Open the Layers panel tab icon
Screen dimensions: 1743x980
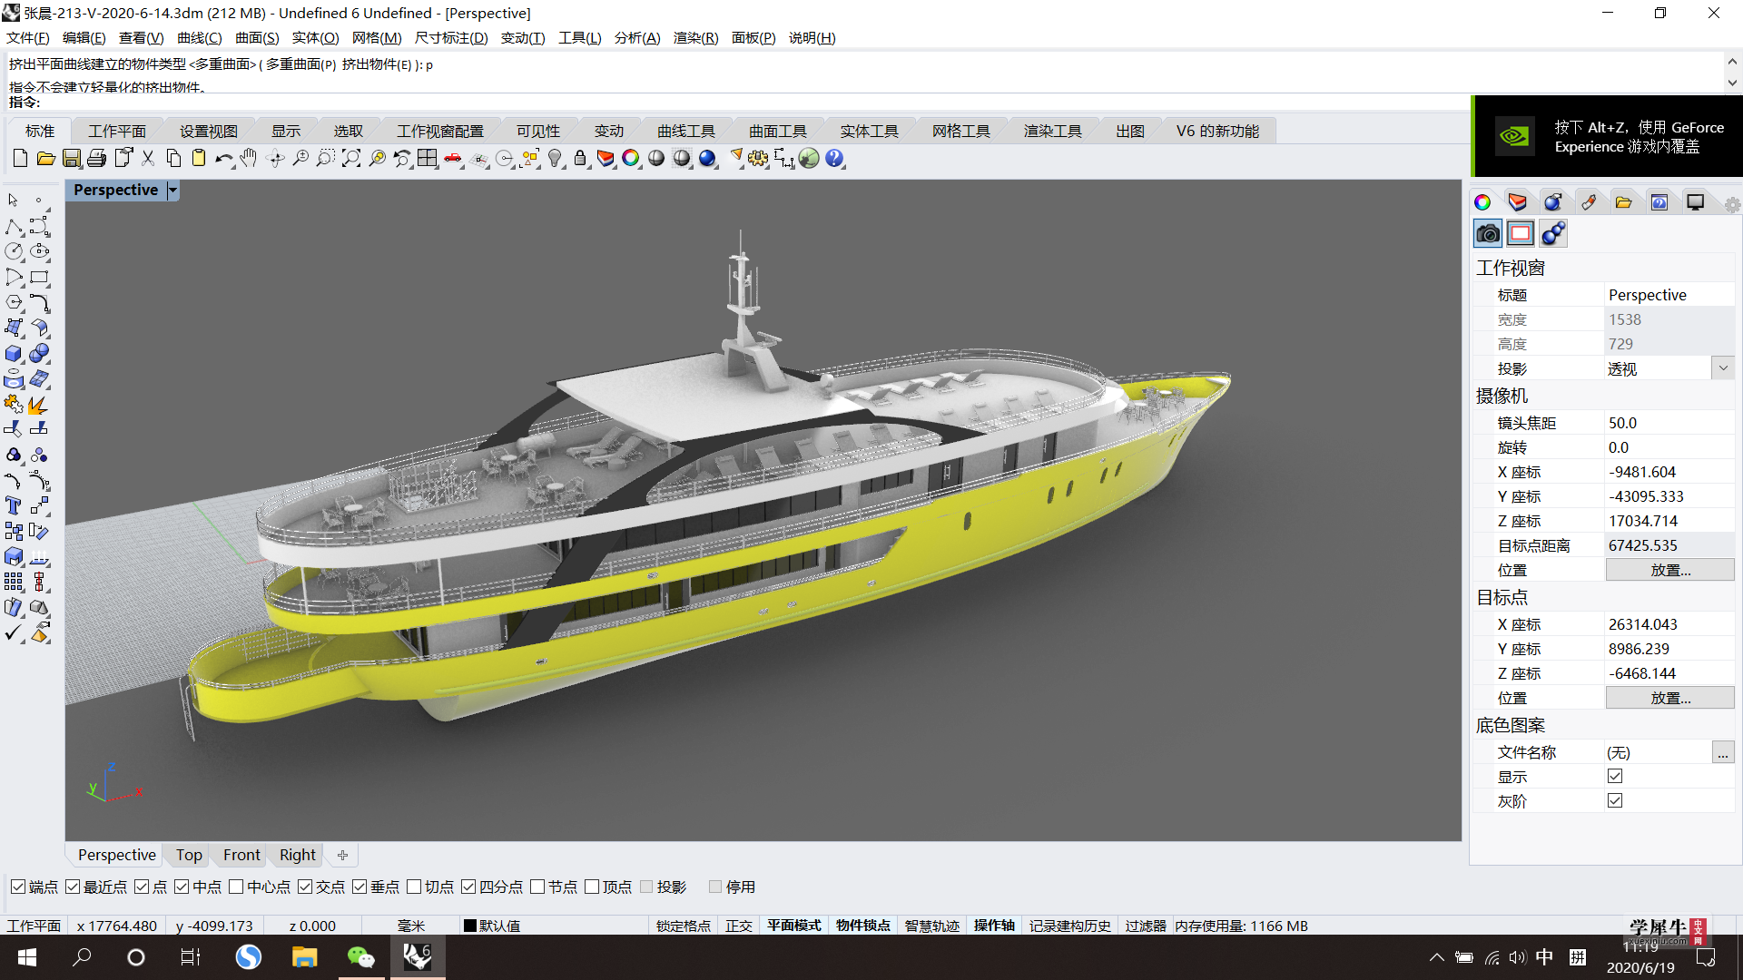[1517, 202]
